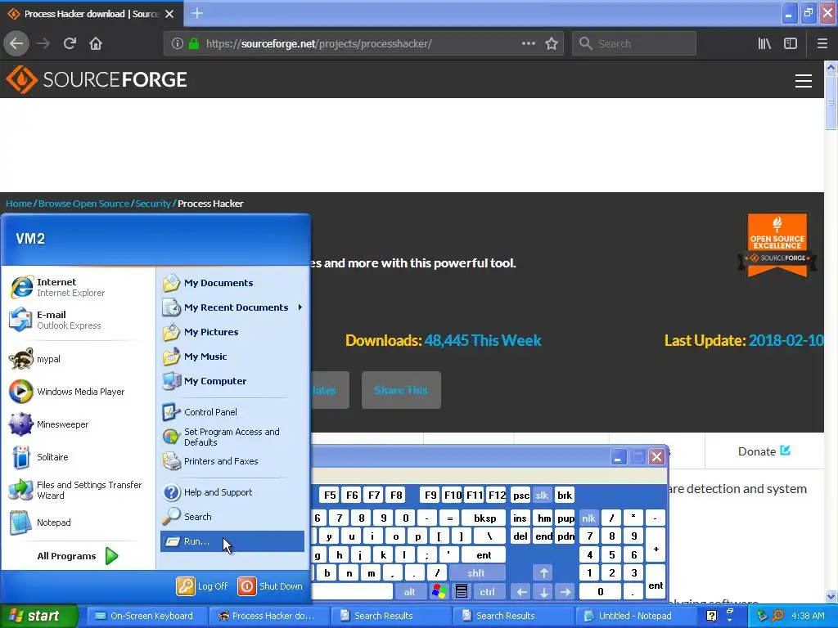Click the F5 key on On-Screen Keyboard
The image size is (838, 628).
(330, 495)
